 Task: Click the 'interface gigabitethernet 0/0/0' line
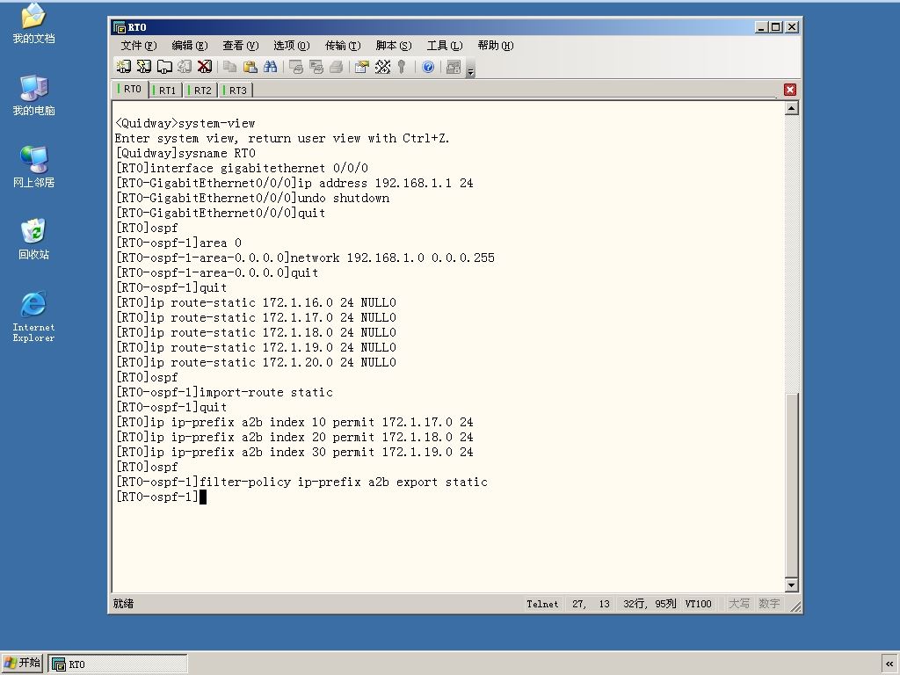point(242,168)
